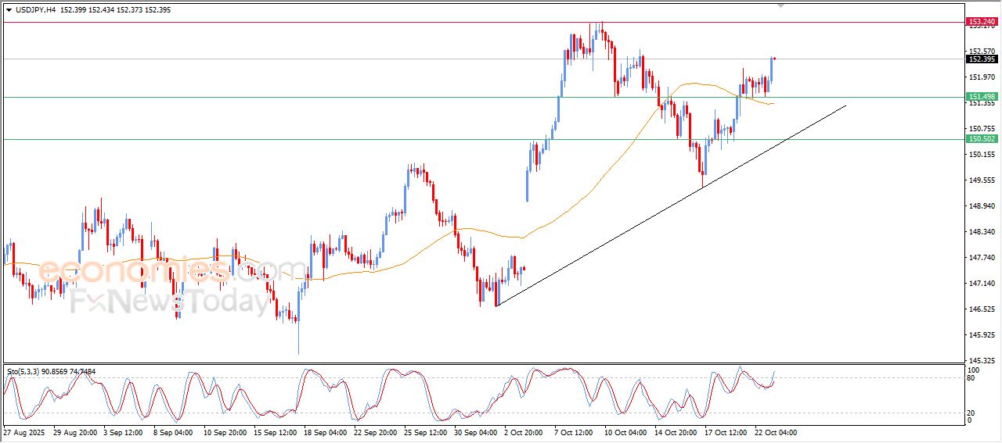Open the dropdown arrow beside USDJPY,H4

pos(9,10)
